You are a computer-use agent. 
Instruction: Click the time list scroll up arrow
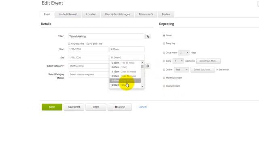point(142,62)
